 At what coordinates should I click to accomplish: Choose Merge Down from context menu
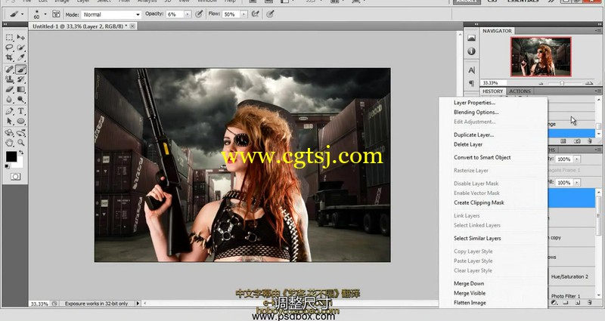[x=469, y=284]
